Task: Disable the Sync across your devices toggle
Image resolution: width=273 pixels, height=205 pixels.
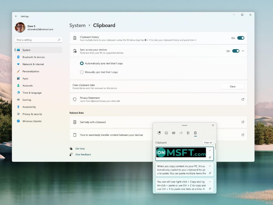Action: click(236, 51)
